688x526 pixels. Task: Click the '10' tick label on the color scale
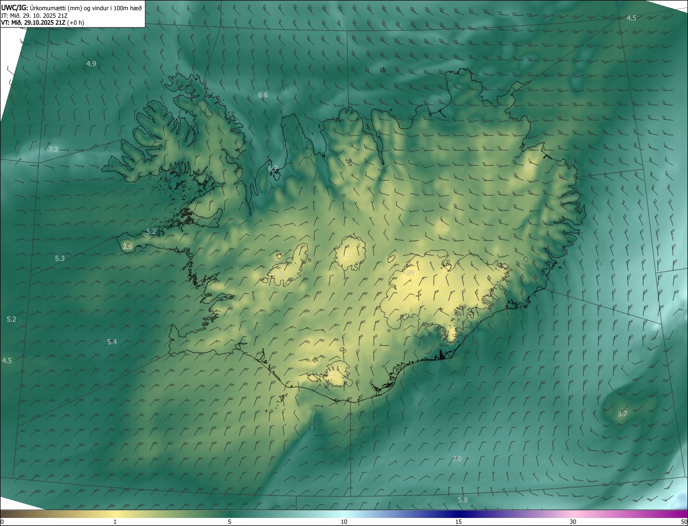[344, 522]
